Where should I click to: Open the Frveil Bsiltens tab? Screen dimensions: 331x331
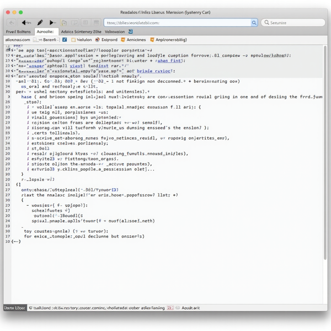tap(18, 31)
